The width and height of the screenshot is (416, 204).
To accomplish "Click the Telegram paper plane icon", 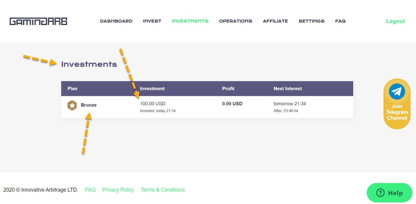I will pos(397,91).
